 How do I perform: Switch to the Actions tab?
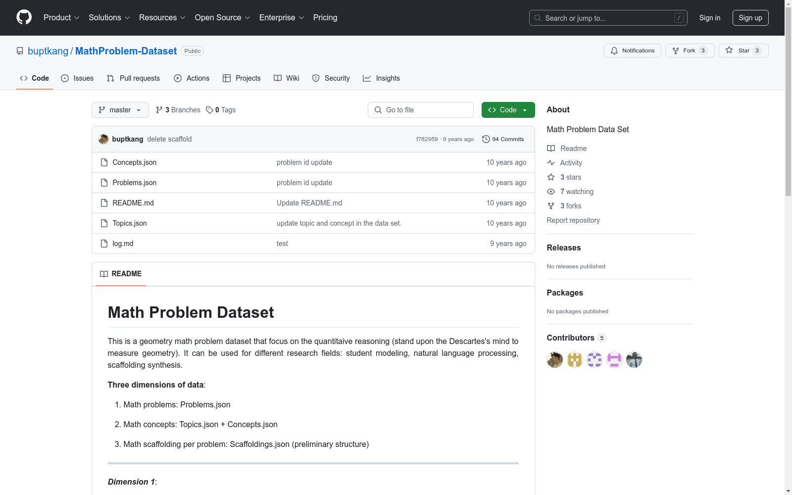[x=192, y=78]
